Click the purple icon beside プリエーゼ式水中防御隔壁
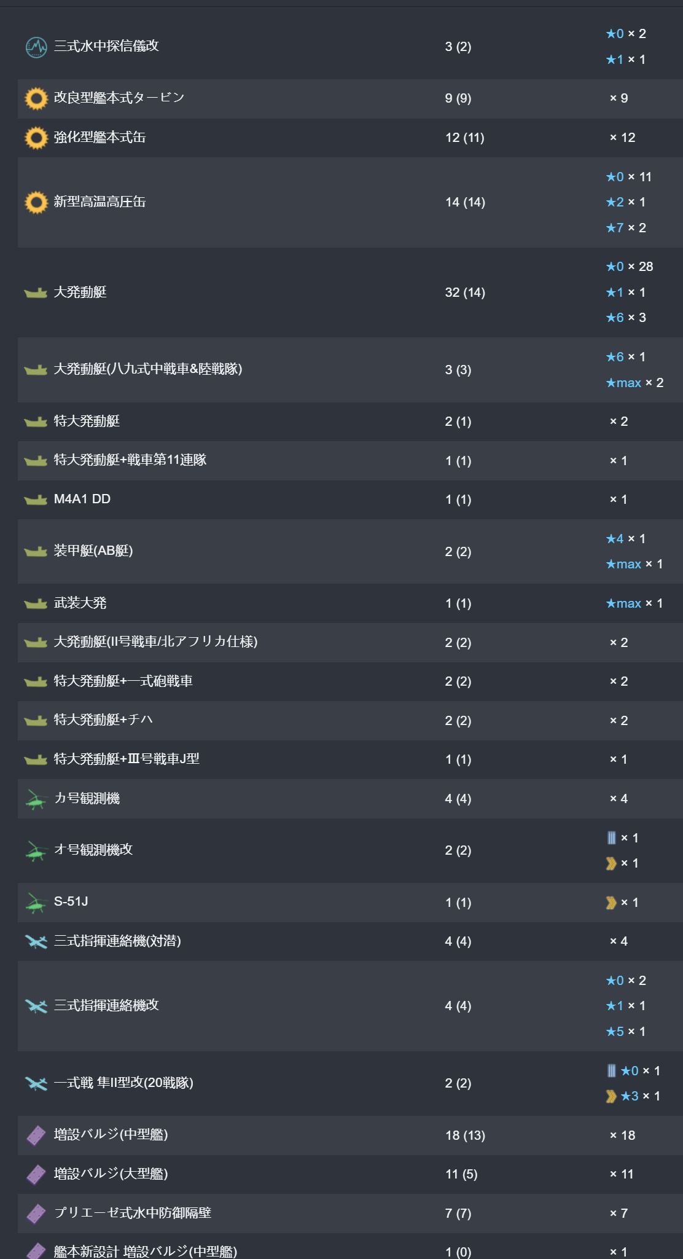The width and height of the screenshot is (683, 1259). coord(36,1213)
